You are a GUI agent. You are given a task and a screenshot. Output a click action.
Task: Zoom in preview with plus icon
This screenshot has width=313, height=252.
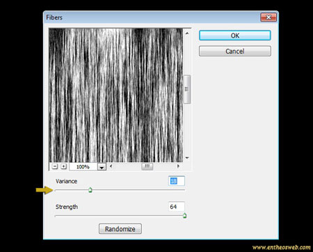click(63, 166)
